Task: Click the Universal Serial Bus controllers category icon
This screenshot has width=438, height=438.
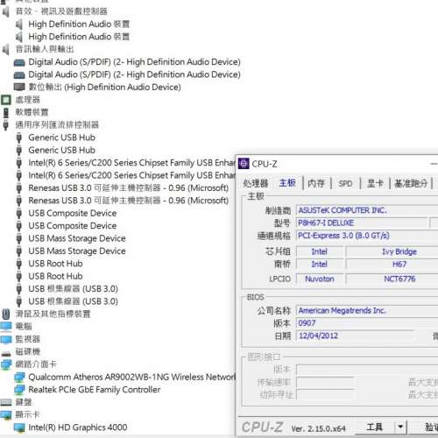Action: click(6, 125)
